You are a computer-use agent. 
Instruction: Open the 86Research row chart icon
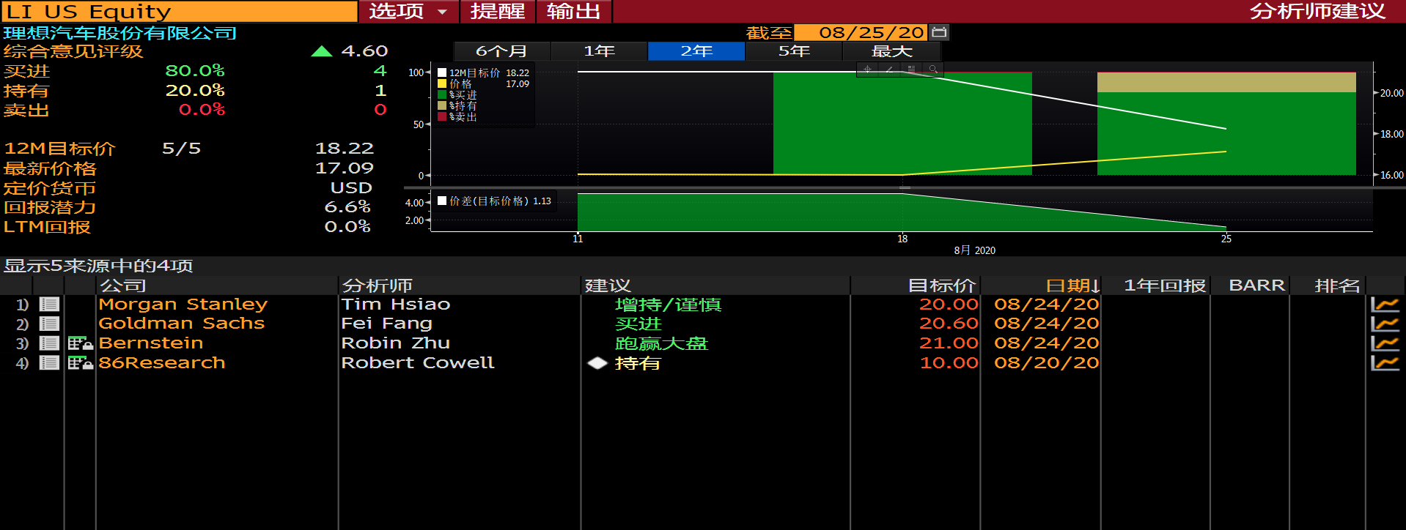point(1385,362)
